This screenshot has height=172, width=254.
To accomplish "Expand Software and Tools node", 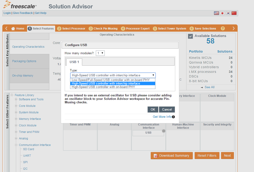I will pos(16,99).
